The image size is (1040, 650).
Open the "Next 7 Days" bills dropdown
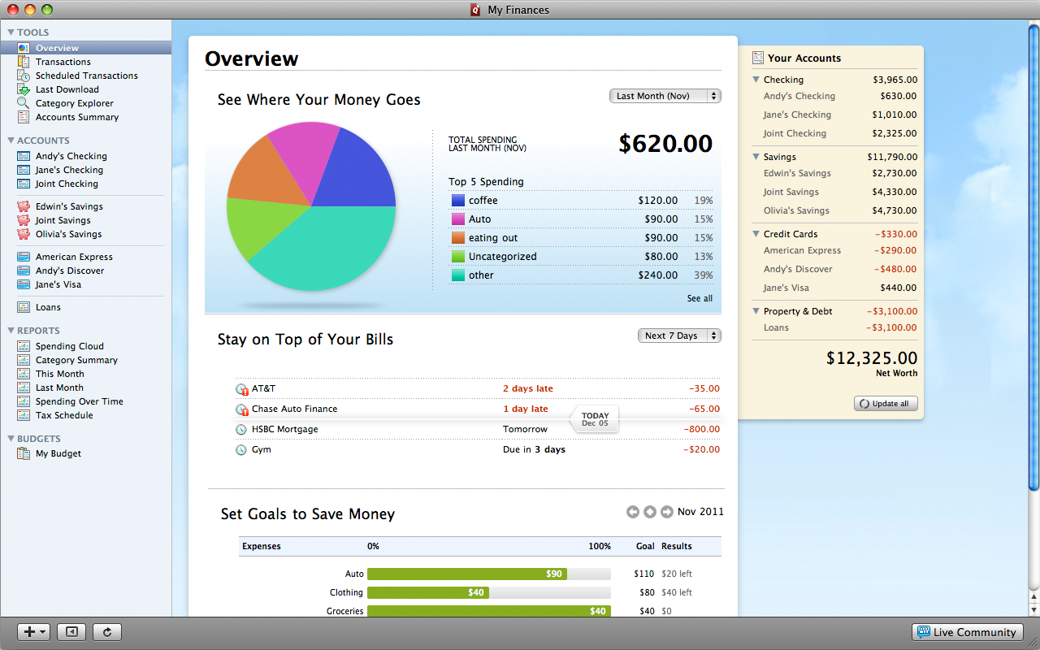point(679,335)
